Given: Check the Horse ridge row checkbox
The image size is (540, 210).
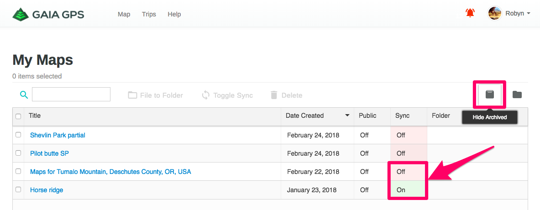Looking at the screenshot, I should click(18, 189).
